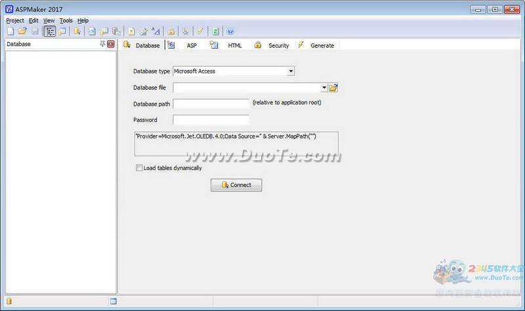Enable Load tables dynamically checkbox

139,168
